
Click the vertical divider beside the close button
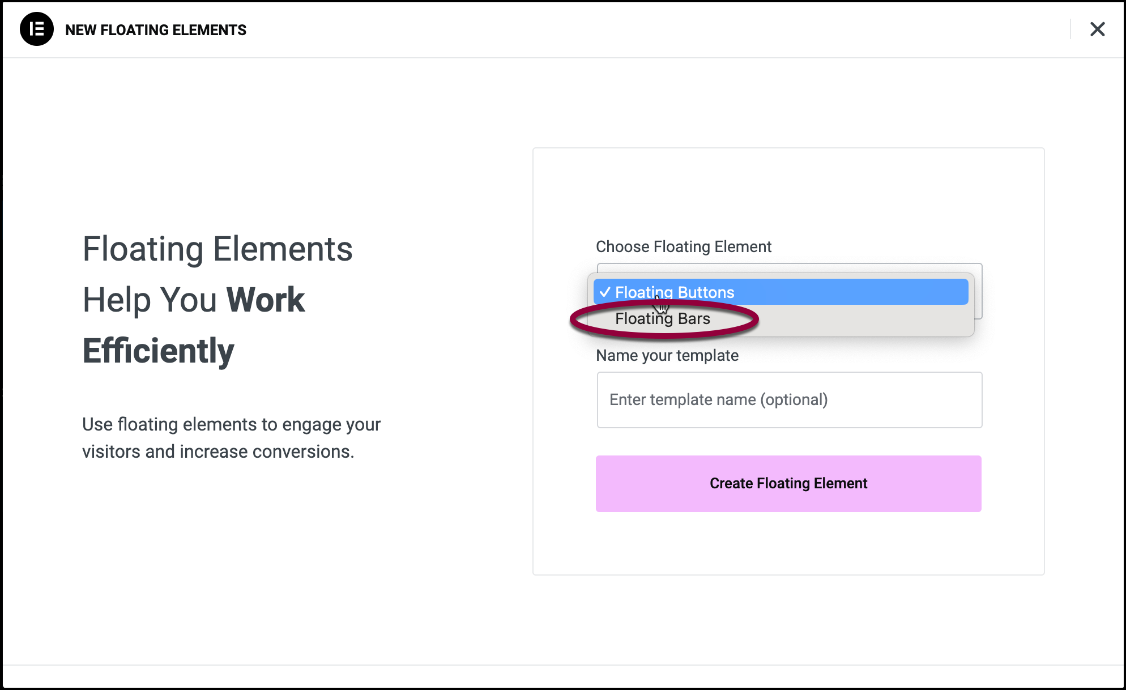point(1070,29)
